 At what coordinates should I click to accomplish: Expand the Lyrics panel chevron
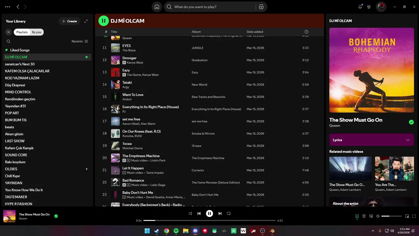pyautogui.click(x=408, y=140)
